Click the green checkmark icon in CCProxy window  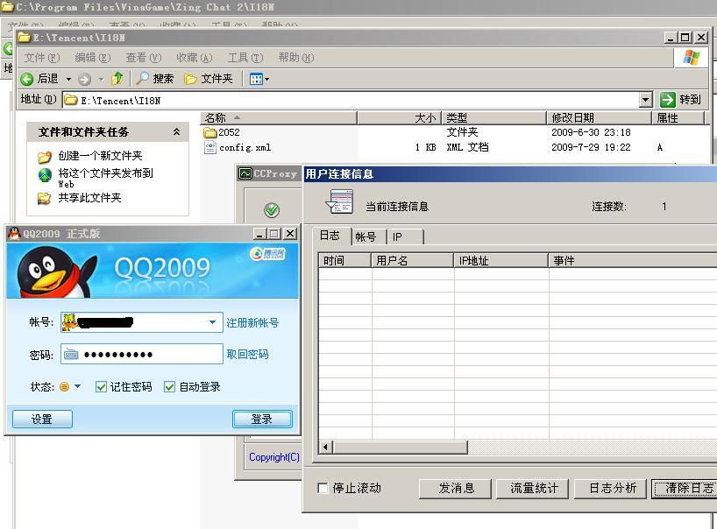coord(272,210)
